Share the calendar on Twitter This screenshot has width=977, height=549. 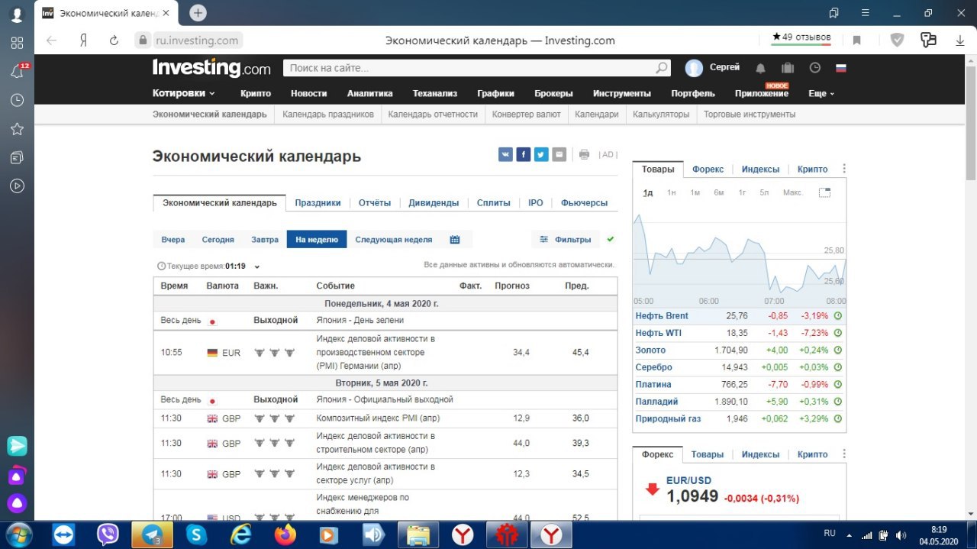coord(541,154)
